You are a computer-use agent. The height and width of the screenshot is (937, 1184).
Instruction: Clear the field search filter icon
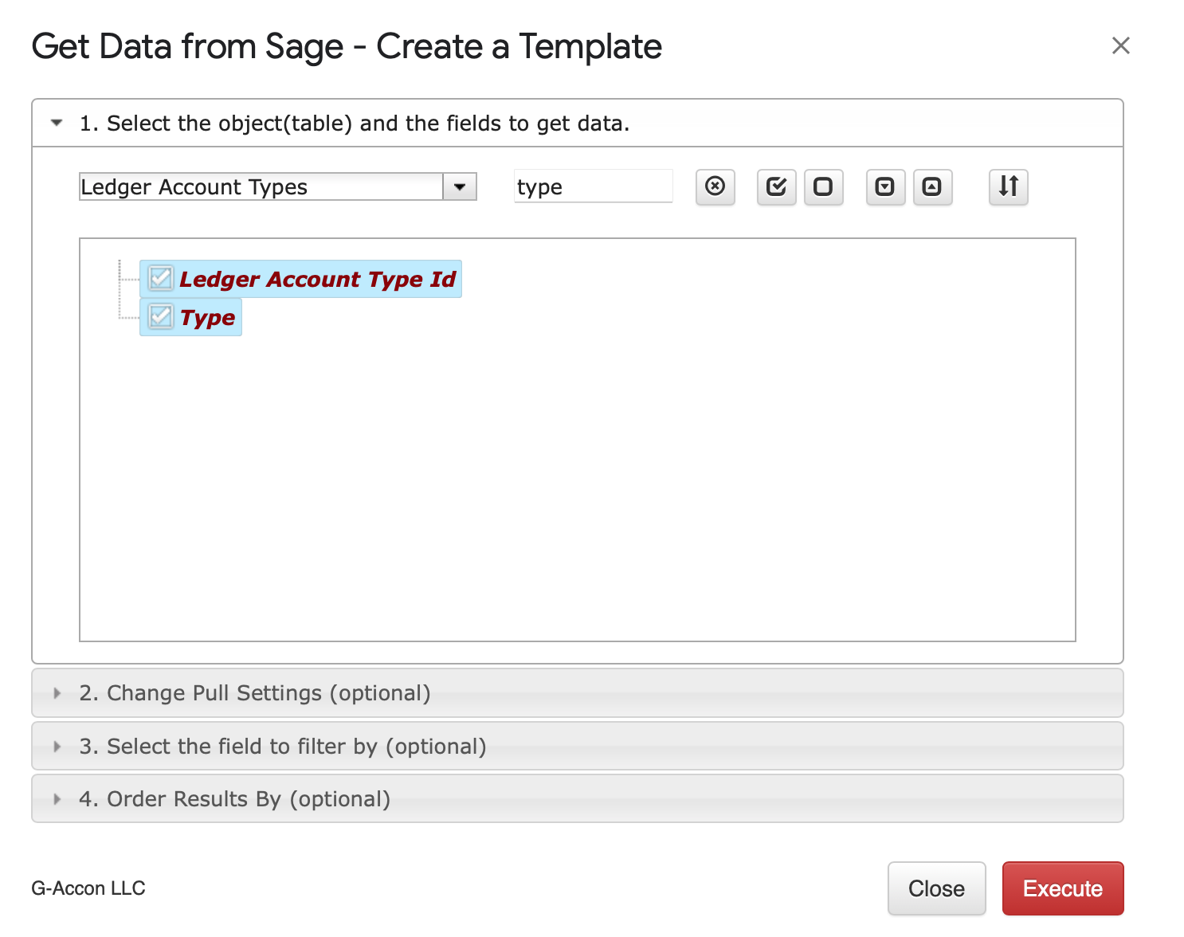[x=715, y=187]
